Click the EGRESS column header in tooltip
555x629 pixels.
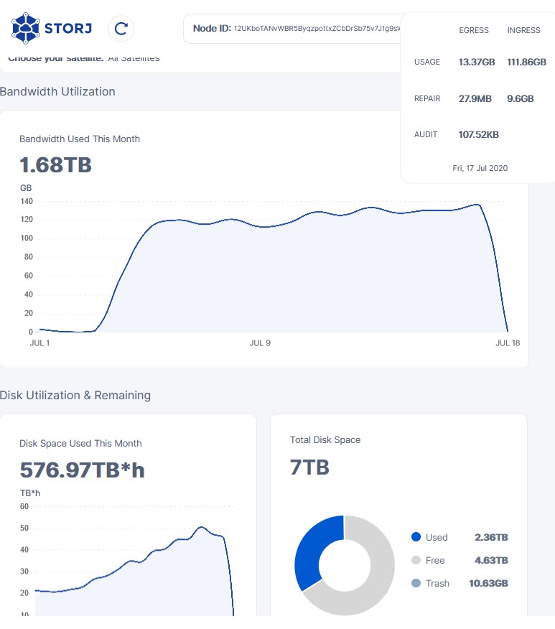click(474, 30)
